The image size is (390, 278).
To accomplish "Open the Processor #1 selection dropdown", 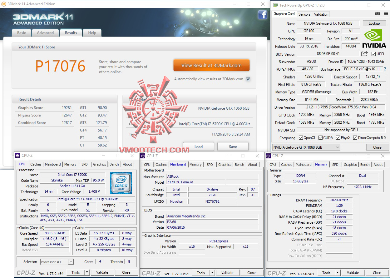I will click(x=71, y=262).
